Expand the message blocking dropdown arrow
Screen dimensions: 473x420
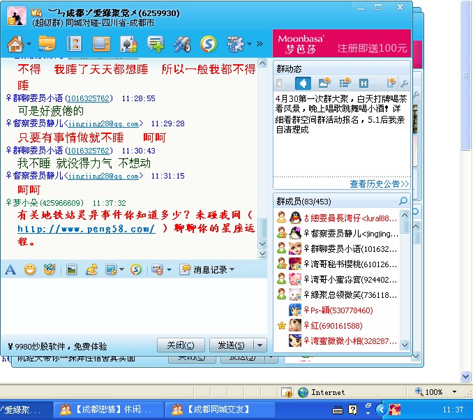coord(170,269)
